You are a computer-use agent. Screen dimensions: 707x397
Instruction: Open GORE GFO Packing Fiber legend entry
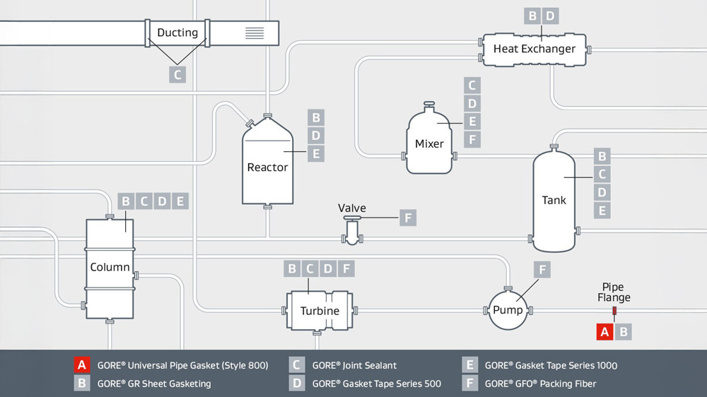540,384
